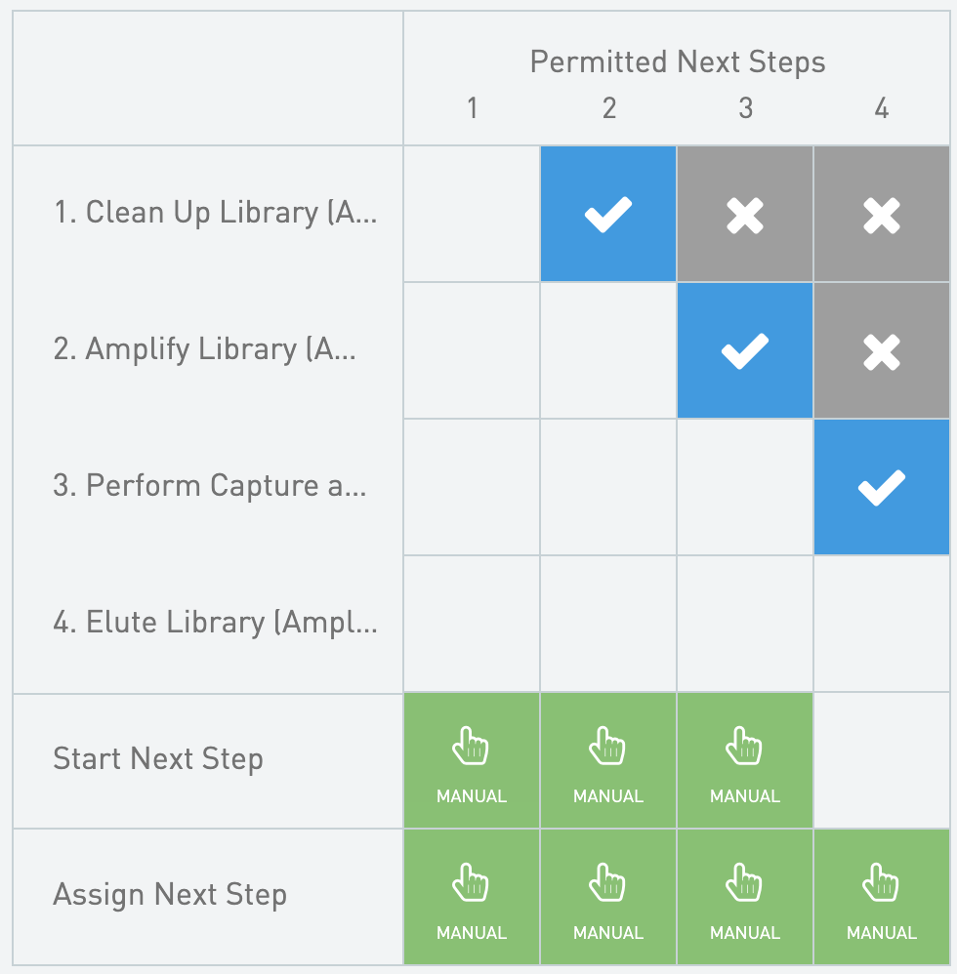Viewport: 957px width, 974px height.
Task: Click Start Next Step manual icon column 3
Action: [x=744, y=760]
